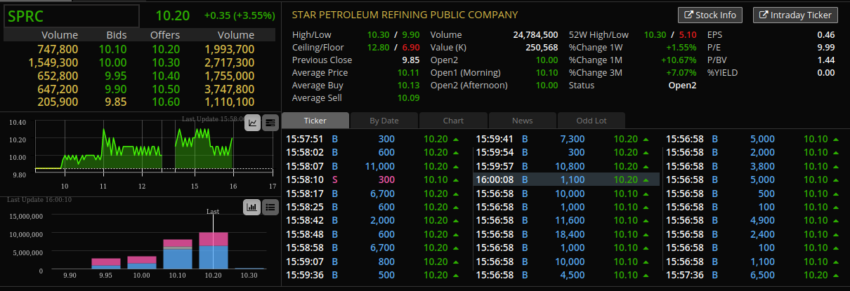Select ticker row at 15:58:10 sell 300

click(x=375, y=180)
